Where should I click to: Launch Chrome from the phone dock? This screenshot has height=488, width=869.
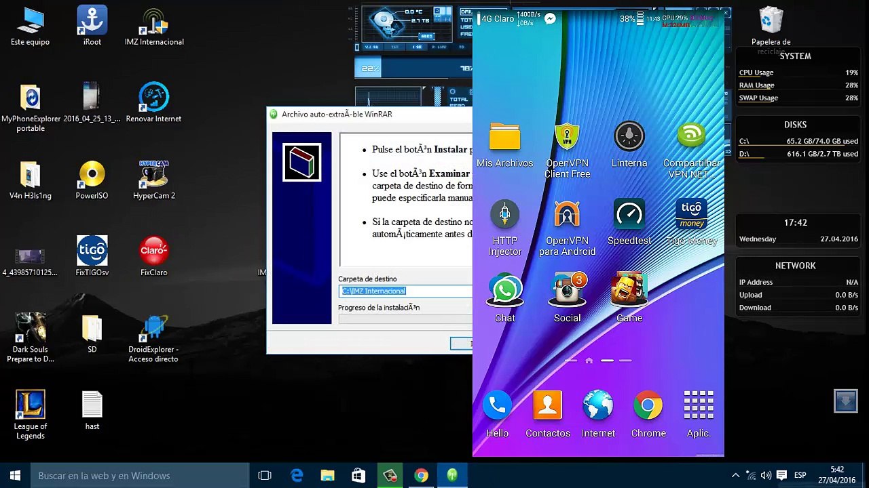click(648, 413)
